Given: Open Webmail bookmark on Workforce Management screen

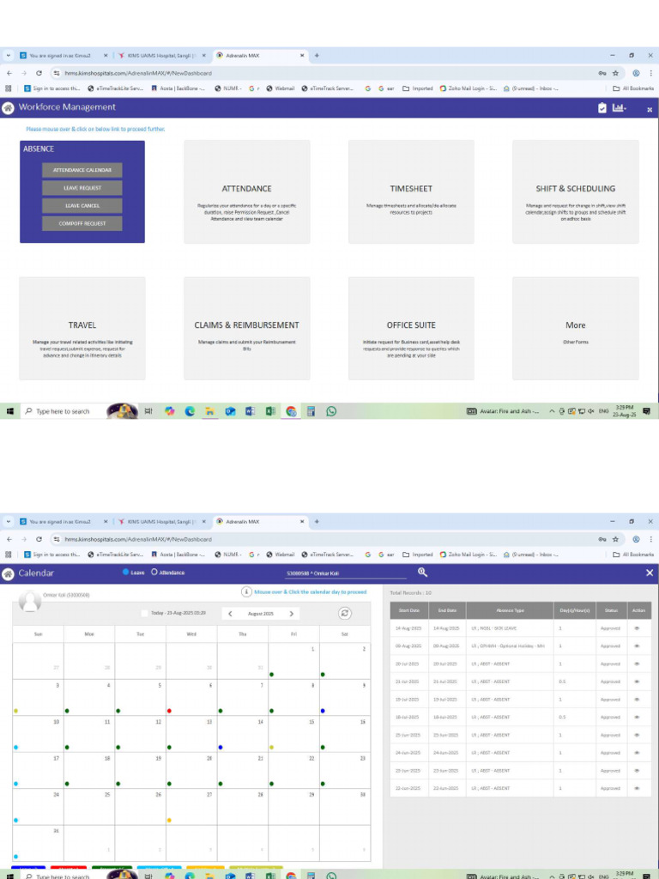Looking at the screenshot, I should pyautogui.click(x=281, y=88).
